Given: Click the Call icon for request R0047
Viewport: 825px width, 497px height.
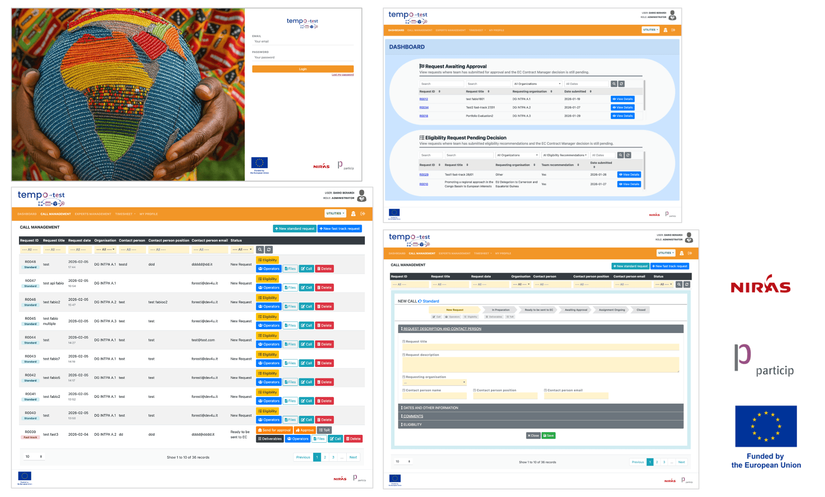Looking at the screenshot, I should pyautogui.click(x=306, y=287).
